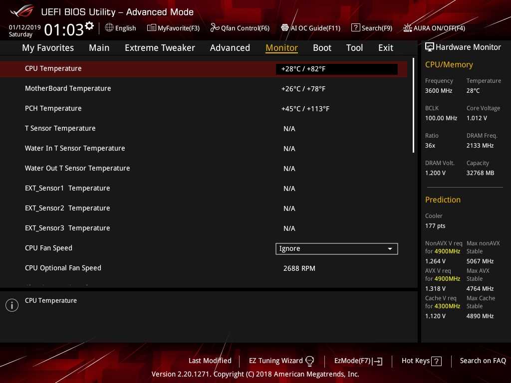
Task: Click the vertical scrollbar in monitor list
Action: click(x=413, y=105)
